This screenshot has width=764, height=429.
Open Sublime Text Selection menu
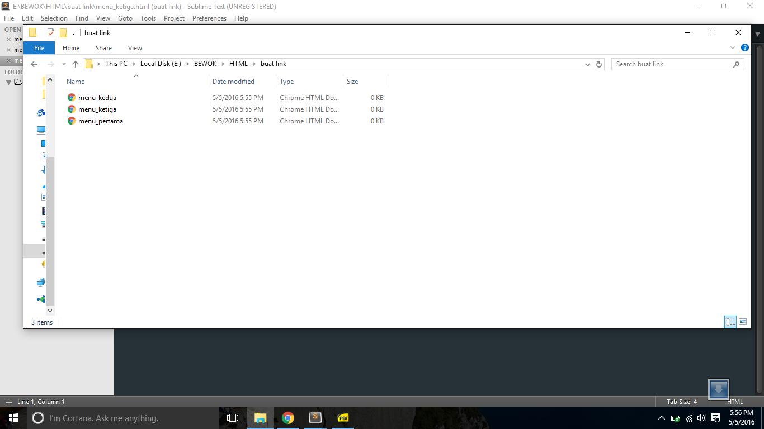(54, 18)
